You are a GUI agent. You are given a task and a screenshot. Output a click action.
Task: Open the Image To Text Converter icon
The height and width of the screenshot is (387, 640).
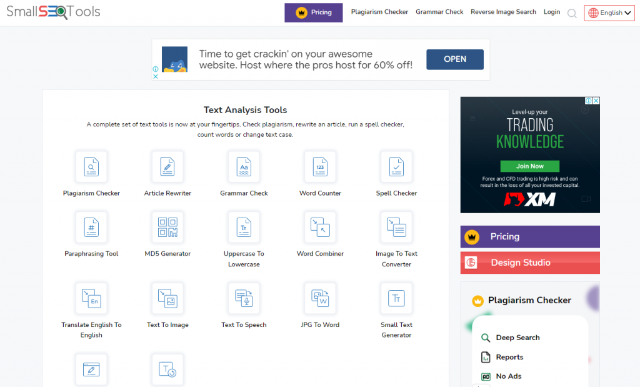[x=396, y=228]
